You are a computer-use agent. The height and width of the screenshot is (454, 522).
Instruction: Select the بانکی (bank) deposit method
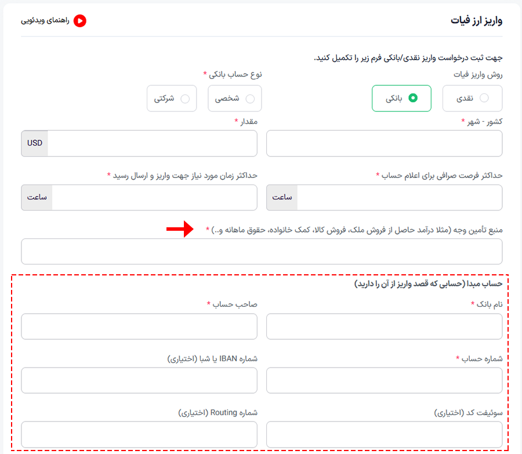pos(401,98)
